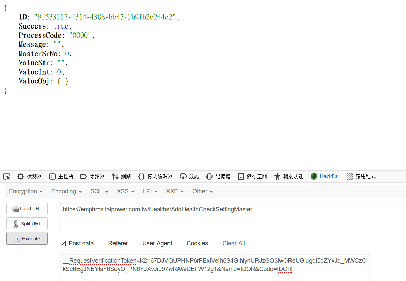Open the Storage (儲存空間) tab

252,176
